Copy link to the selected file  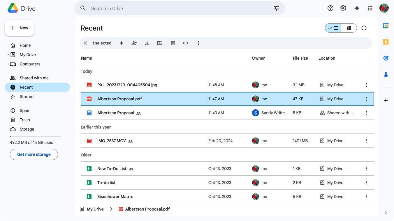tap(186, 43)
